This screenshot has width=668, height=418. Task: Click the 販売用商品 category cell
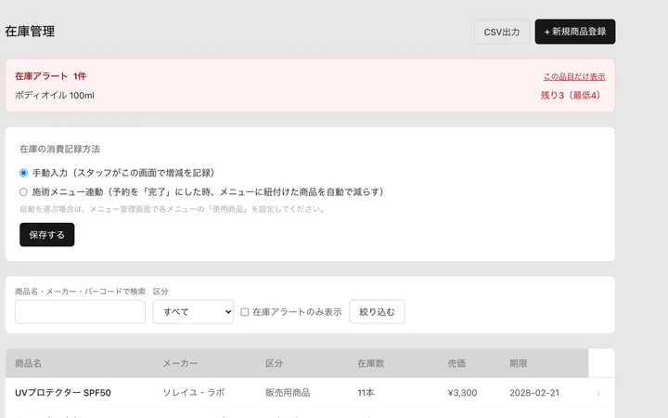point(288,393)
